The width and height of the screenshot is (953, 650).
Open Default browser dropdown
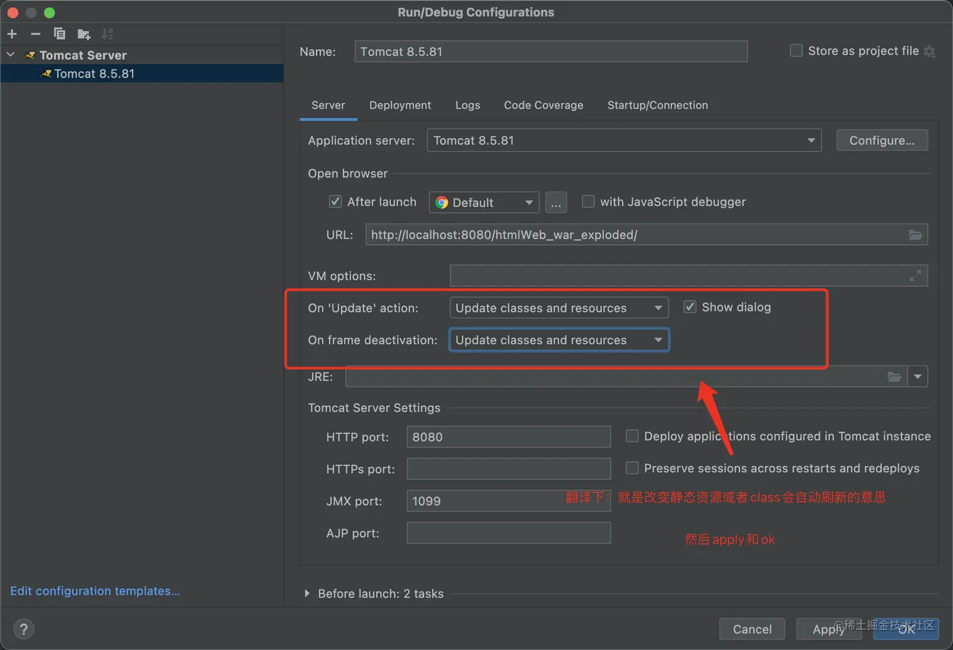pos(484,202)
